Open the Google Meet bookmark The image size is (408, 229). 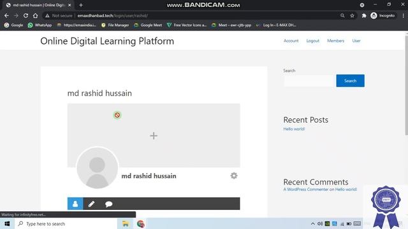coord(148,25)
